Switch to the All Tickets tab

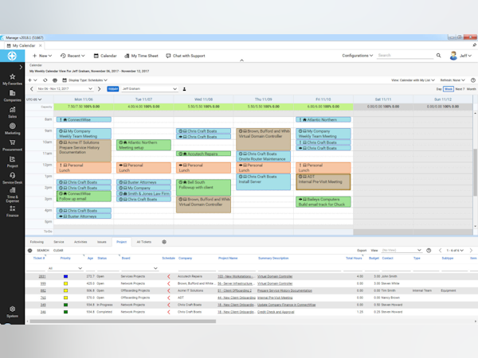(x=144, y=242)
